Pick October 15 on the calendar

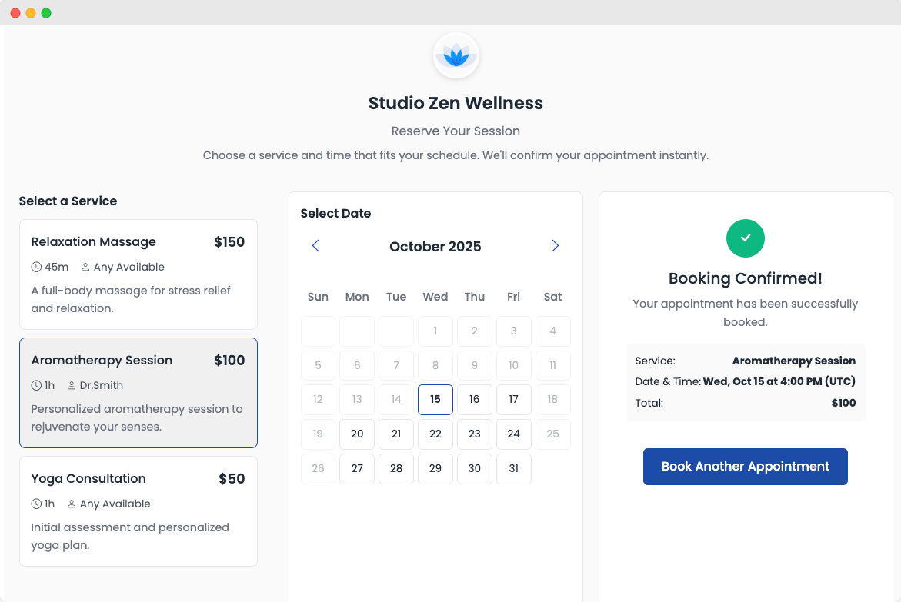tap(435, 400)
